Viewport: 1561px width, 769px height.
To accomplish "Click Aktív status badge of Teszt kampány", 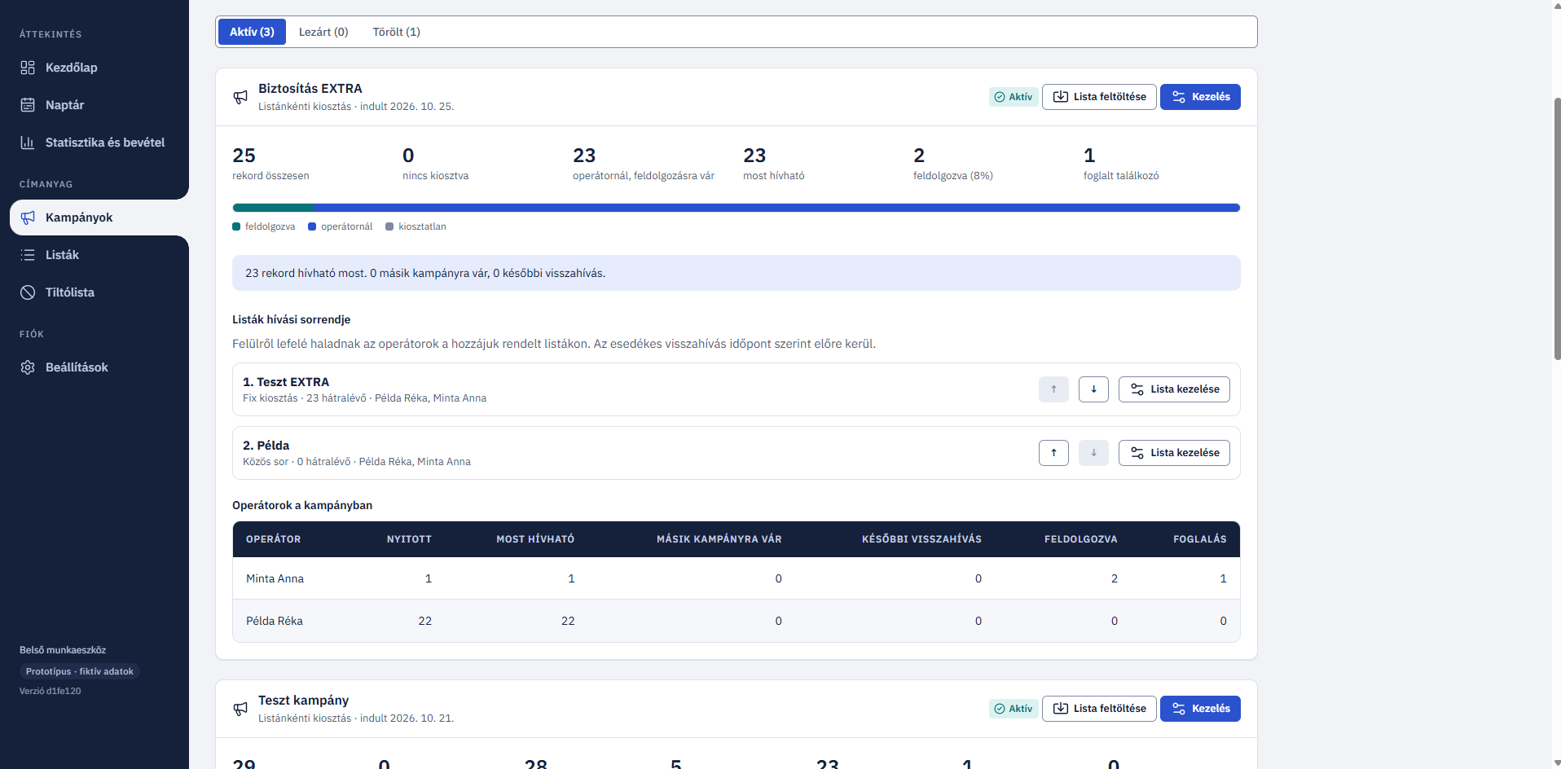I will [1014, 709].
